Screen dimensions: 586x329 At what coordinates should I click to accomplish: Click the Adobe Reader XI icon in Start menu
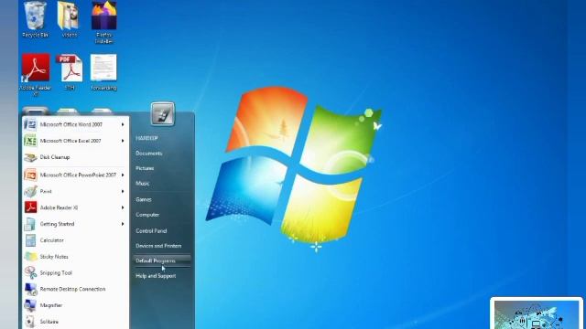tap(30, 207)
